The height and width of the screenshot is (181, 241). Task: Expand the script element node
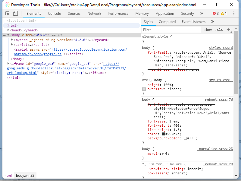12,44
